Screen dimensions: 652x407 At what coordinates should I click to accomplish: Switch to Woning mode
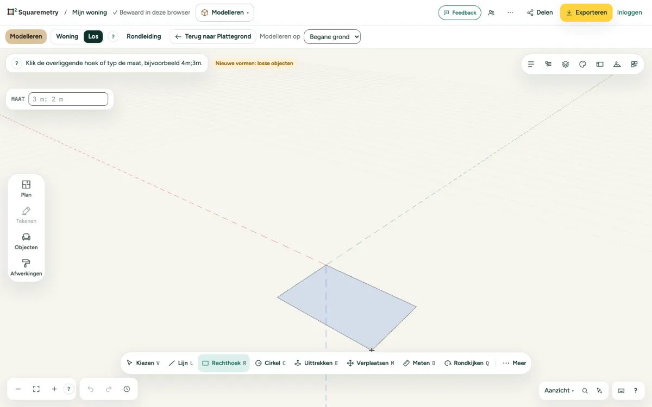pyautogui.click(x=67, y=36)
